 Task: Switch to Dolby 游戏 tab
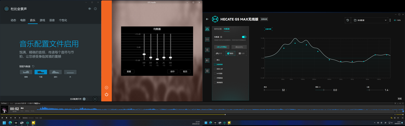[42, 20]
